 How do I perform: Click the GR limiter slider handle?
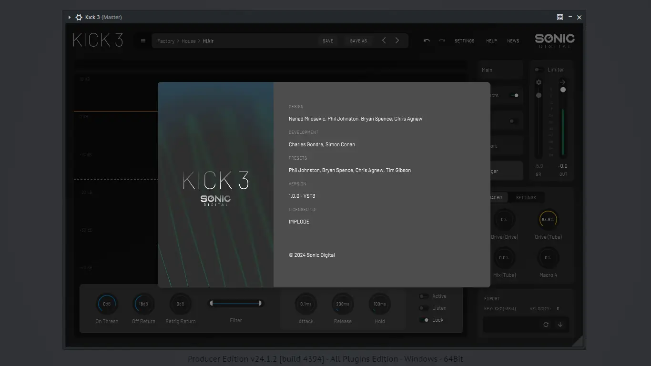[x=539, y=95]
